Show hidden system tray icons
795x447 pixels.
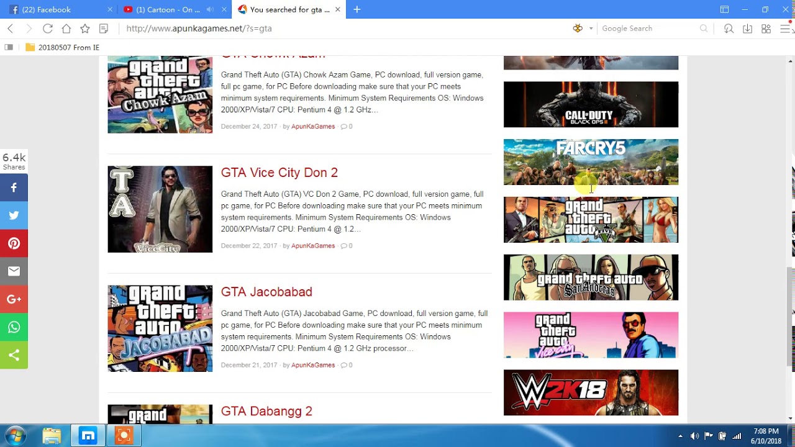click(680, 436)
